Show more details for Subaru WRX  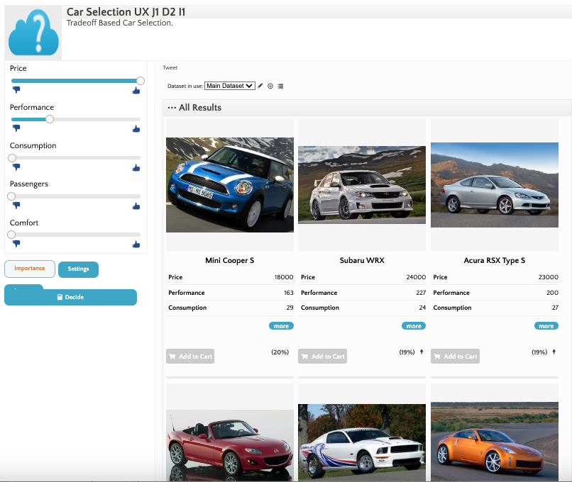coord(414,325)
